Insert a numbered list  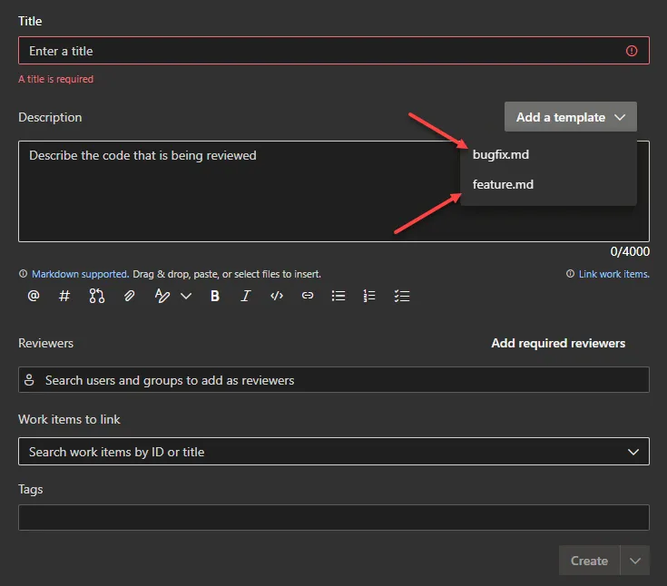coord(369,296)
